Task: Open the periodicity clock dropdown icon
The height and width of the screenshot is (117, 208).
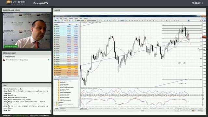Action: (x=122, y=20)
